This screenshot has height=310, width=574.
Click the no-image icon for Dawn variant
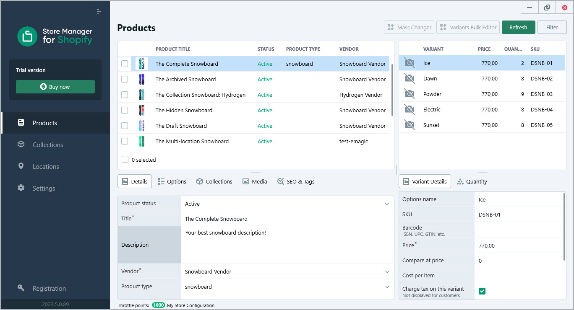click(409, 78)
